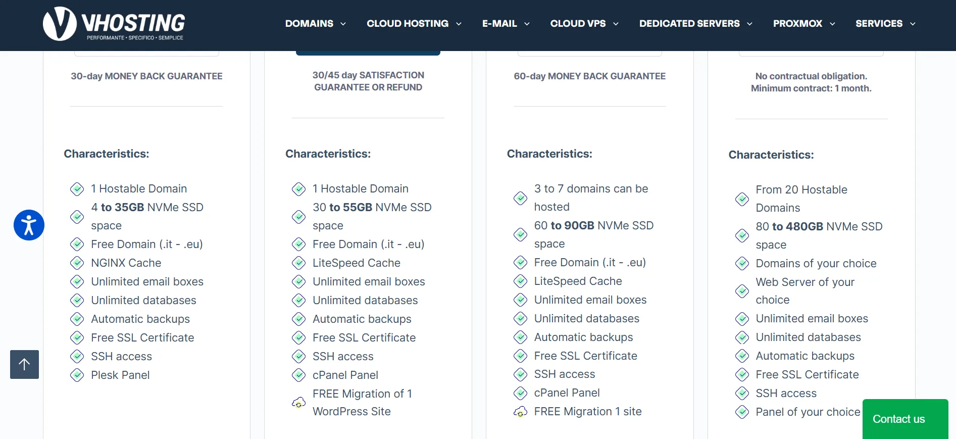Click cloud icon beside FREE Migration 1 site
Screen dimensions: 956x439
point(520,412)
